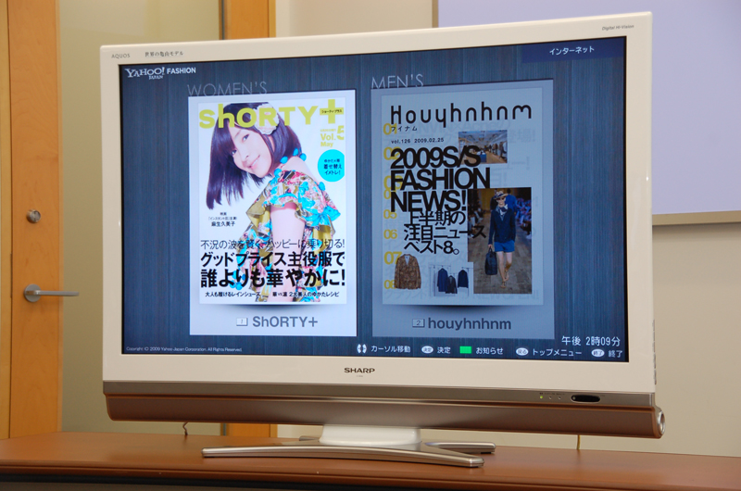The height and width of the screenshot is (491, 741).
Task: Open the Houyhnhnm magazine cover
Action: click(x=460, y=195)
